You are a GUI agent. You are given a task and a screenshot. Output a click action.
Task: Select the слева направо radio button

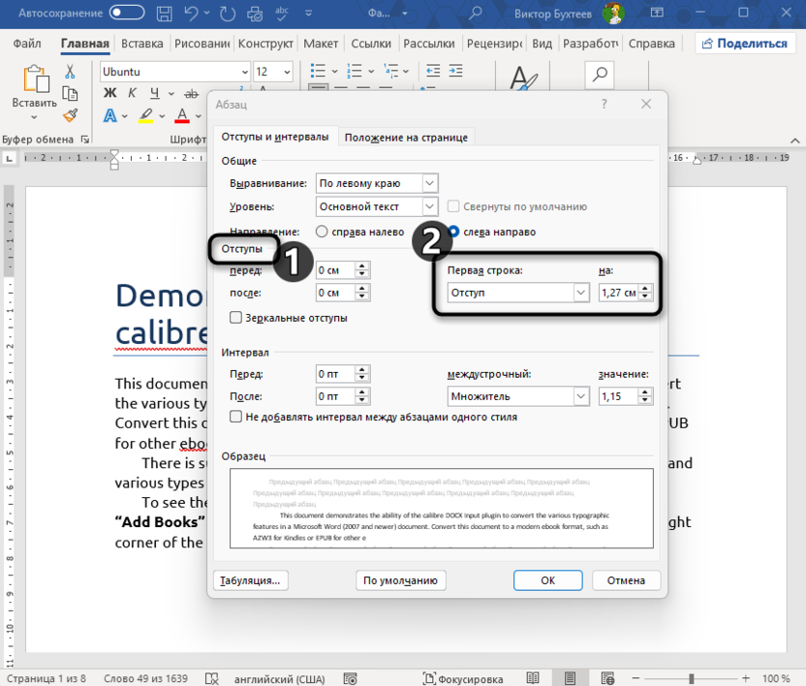(x=454, y=232)
